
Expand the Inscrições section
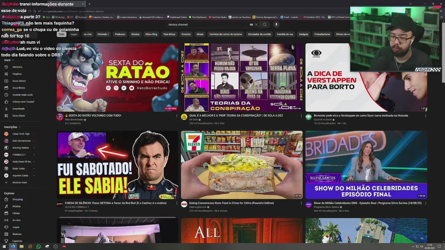click(13, 127)
